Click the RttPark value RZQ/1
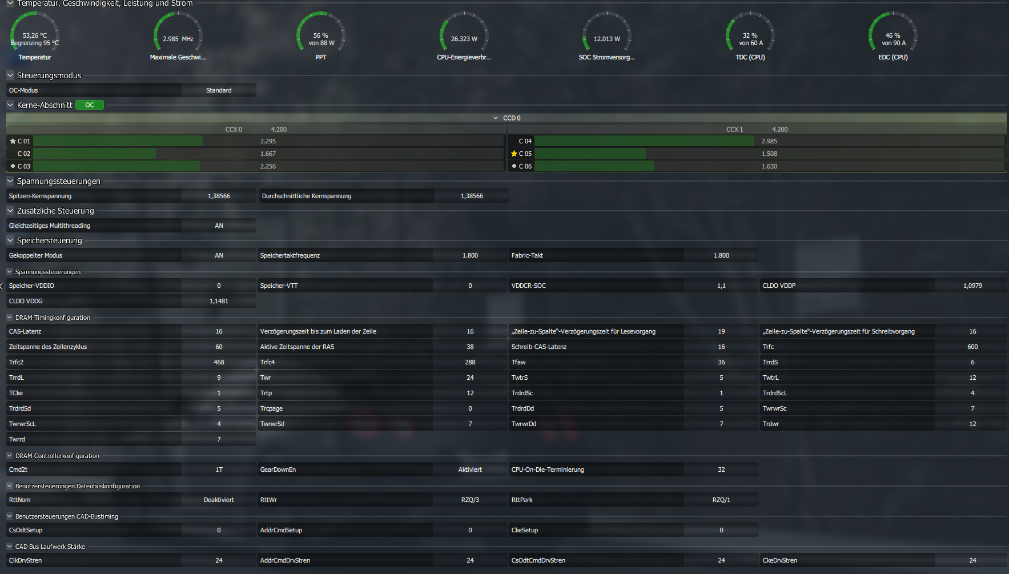Viewport: 1009px width, 574px height. tap(721, 500)
